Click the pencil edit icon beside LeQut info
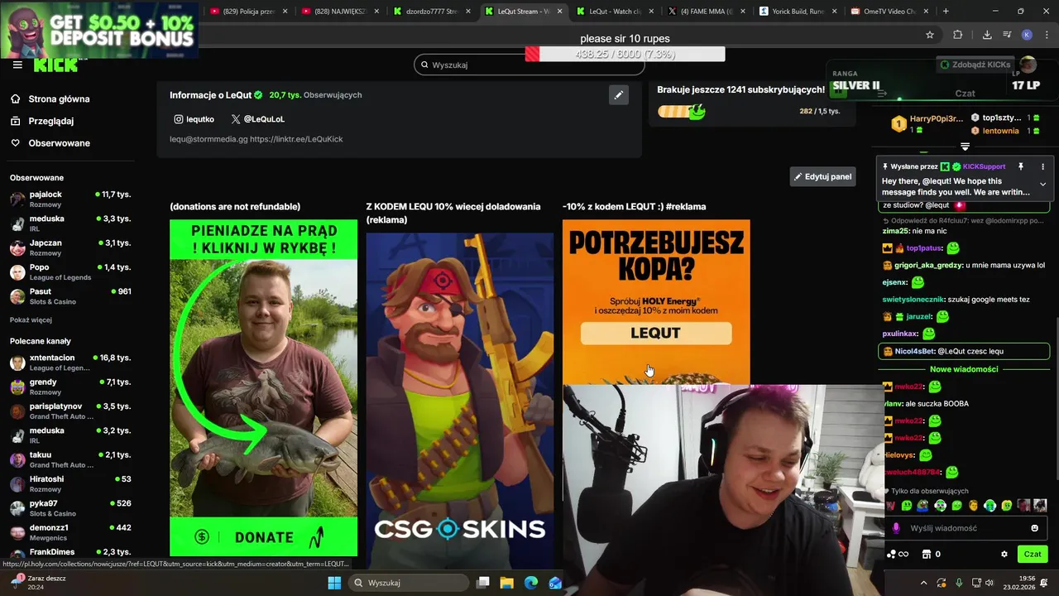 tap(618, 95)
